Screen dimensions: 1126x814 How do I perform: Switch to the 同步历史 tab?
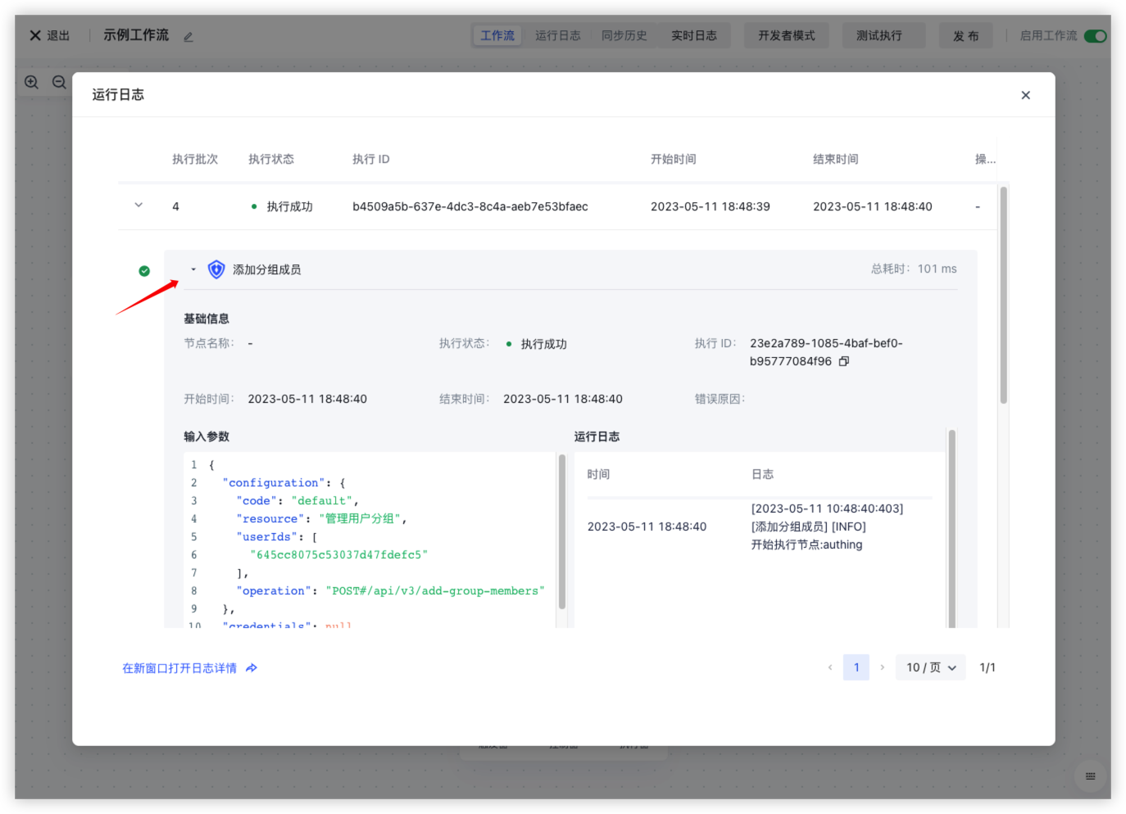coord(624,36)
